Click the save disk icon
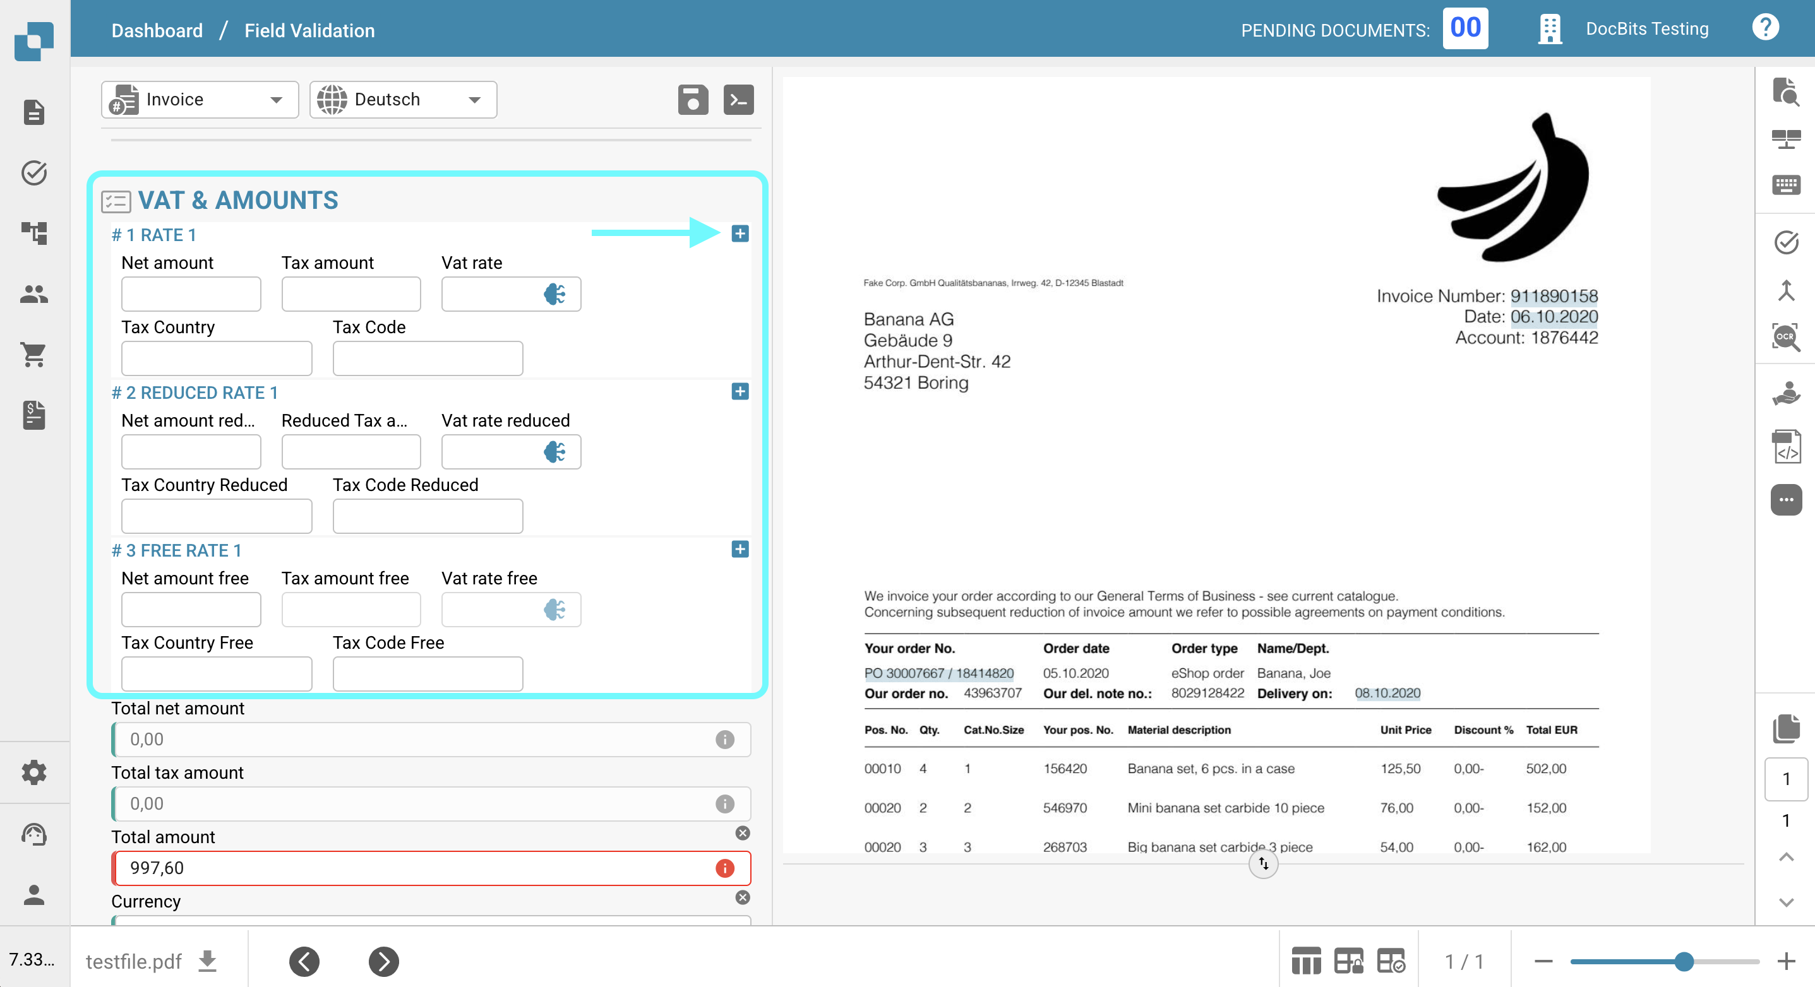The image size is (1815, 987). (693, 99)
